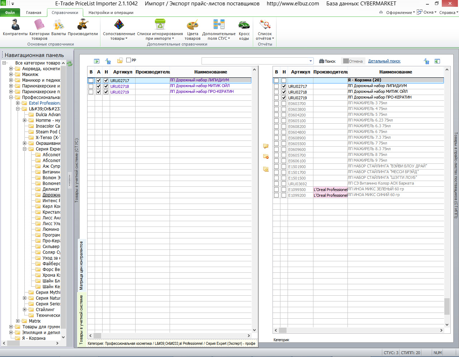Click the middle folder-remove icon between tables
This screenshot has width=459, height=357.
[266, 156]
